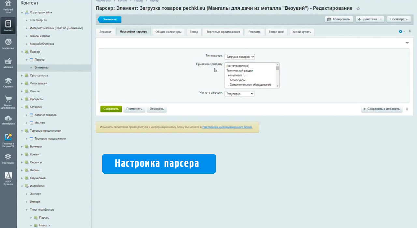Open the Магазин basket icon
This screenshot has height=228, width=417.
coord(8,61)
